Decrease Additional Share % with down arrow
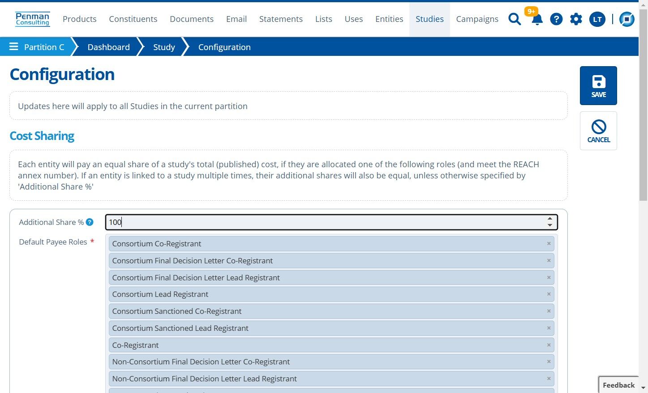 (550, 225)
